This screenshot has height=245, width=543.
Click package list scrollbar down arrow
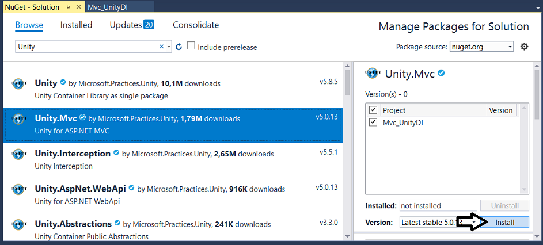[x=347, y=237]
